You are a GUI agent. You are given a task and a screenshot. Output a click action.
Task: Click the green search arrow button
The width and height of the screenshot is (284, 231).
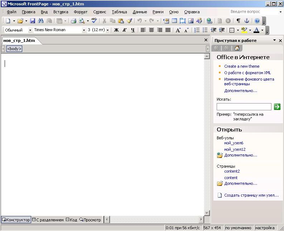(x=277, y=107)
